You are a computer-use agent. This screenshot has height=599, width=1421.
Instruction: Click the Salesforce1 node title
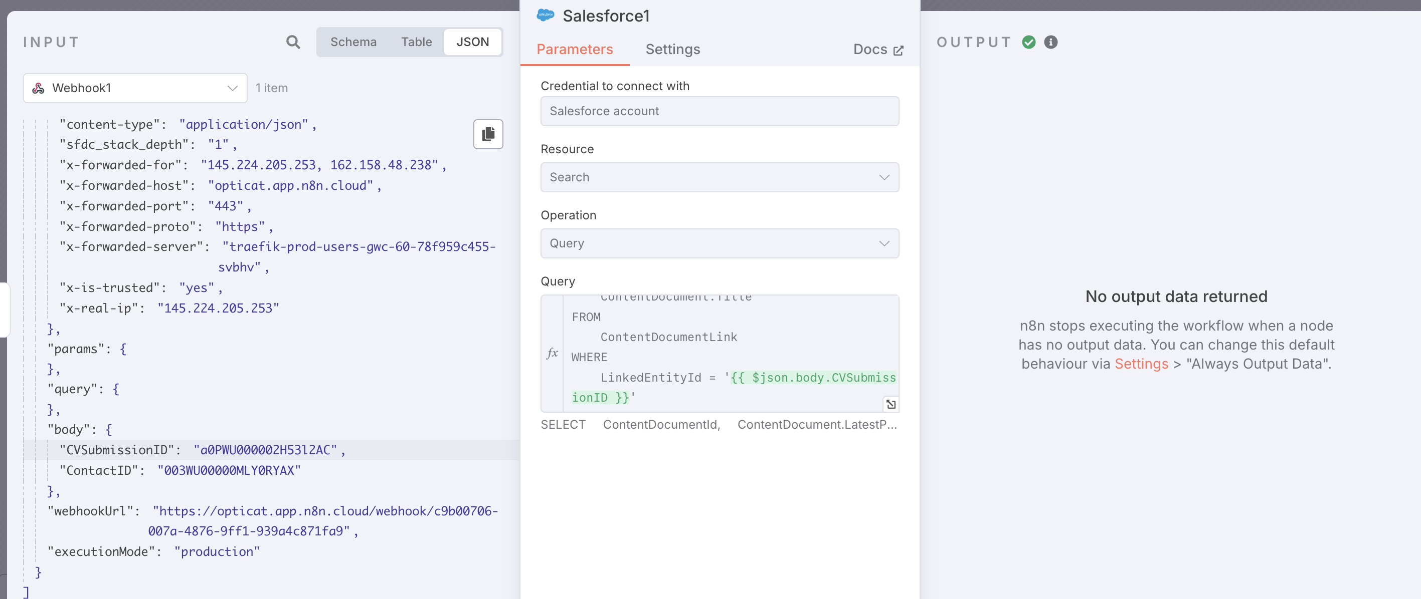point(606,16)
